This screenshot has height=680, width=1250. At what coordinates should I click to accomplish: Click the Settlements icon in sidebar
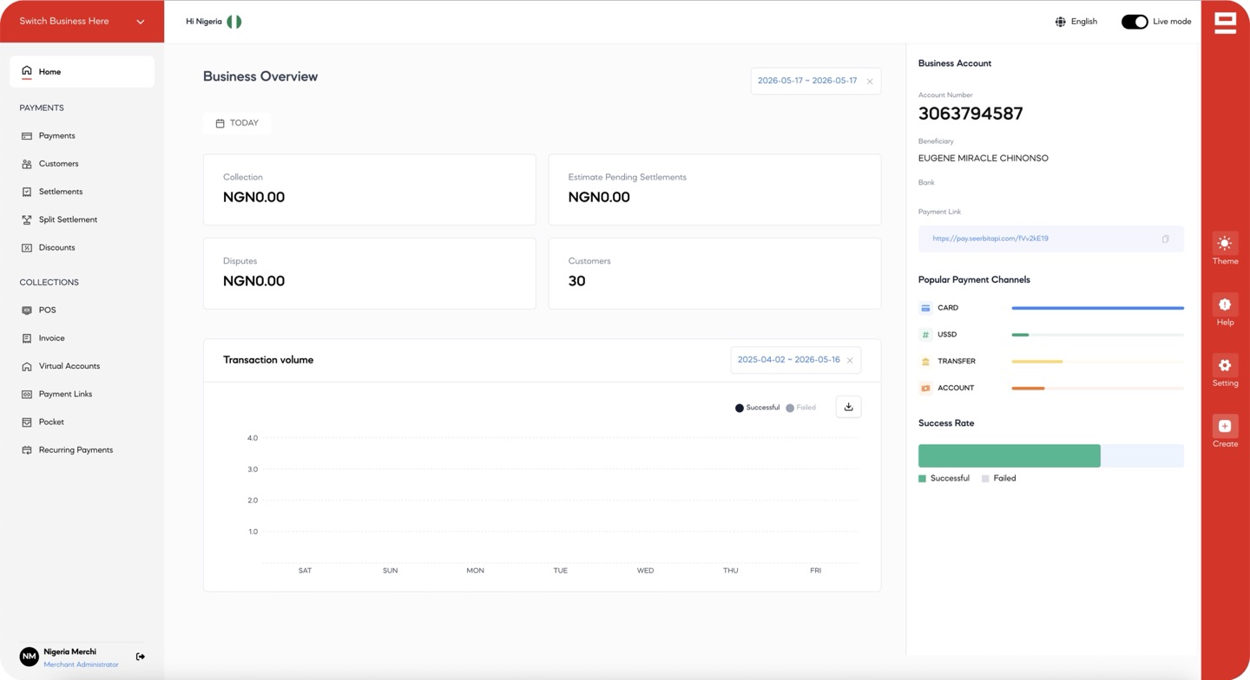(27, 192)
